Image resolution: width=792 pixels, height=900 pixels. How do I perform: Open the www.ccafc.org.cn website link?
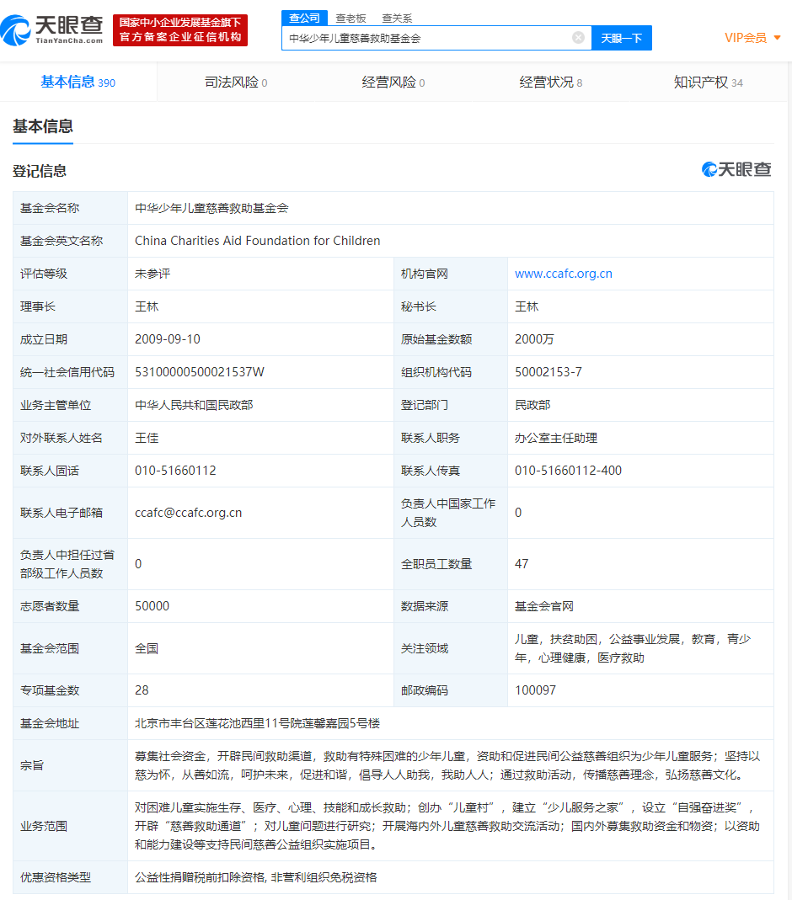(564, 274)
